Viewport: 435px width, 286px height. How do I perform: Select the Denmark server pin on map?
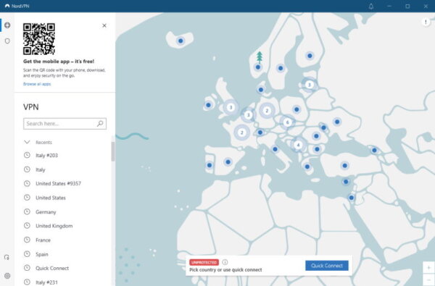click(x=261, y=90)
